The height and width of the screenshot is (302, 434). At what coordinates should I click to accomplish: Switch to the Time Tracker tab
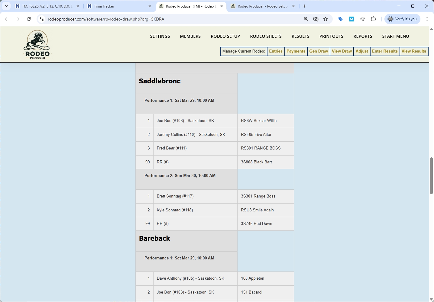click(x=104, y=6)
